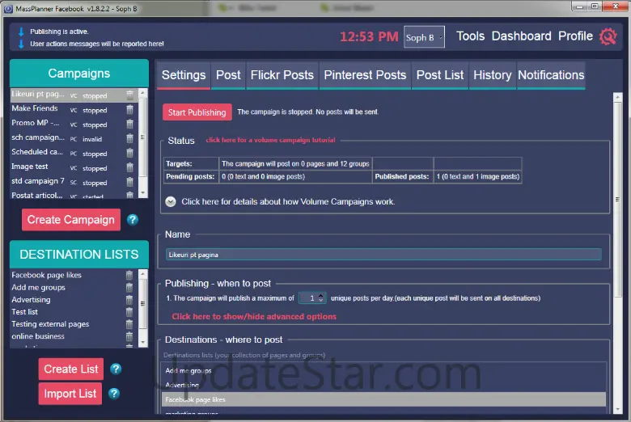Delete Test list using trash icon
Viewport: 631px width, 422px height.
point(129,312)
